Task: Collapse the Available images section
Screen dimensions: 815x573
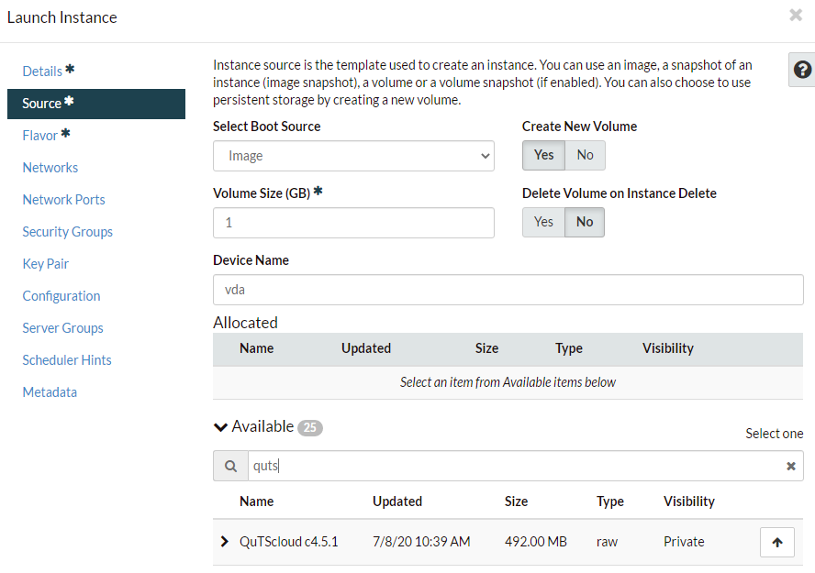Action: (220, 427)
